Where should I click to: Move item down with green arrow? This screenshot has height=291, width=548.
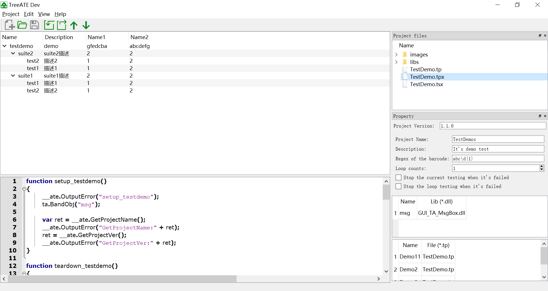[x=86, y=25]
